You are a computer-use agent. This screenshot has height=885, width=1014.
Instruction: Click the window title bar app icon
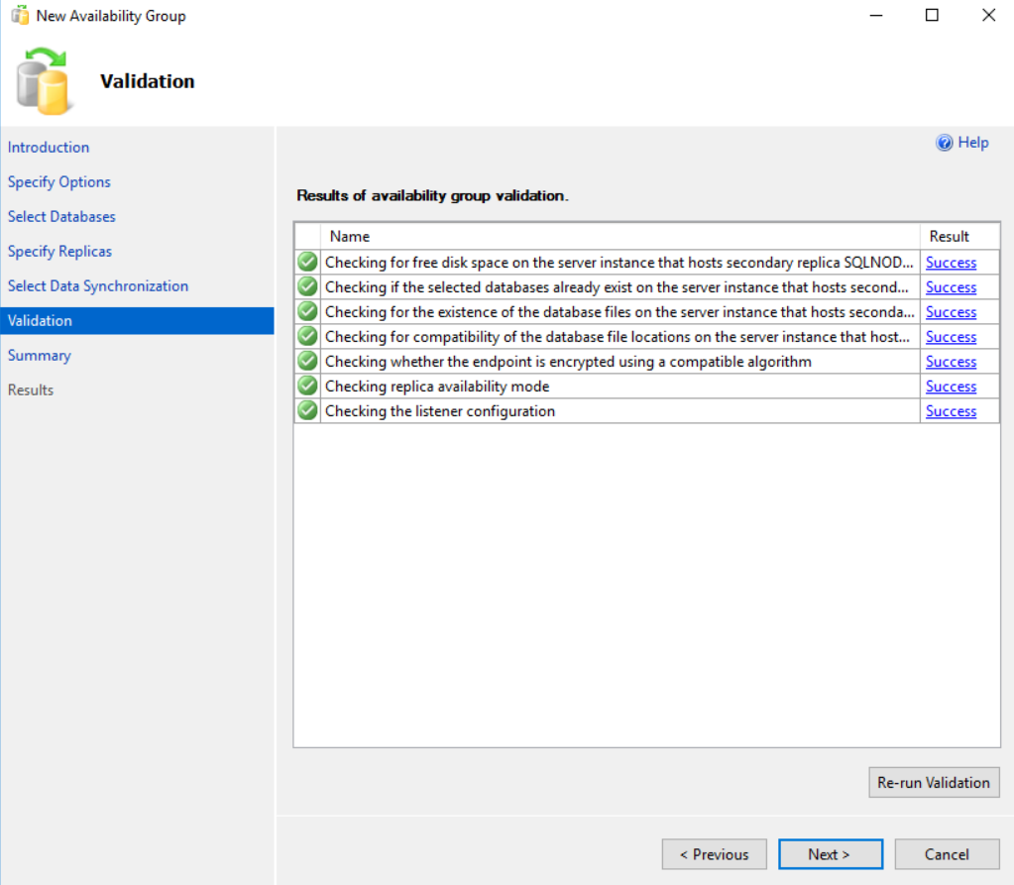(19, 16)
